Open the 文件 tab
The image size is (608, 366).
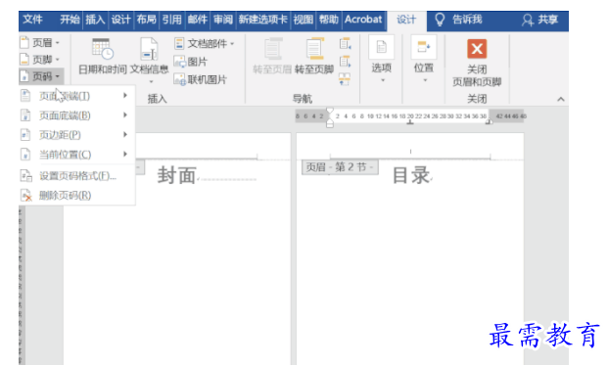(32, 20)
